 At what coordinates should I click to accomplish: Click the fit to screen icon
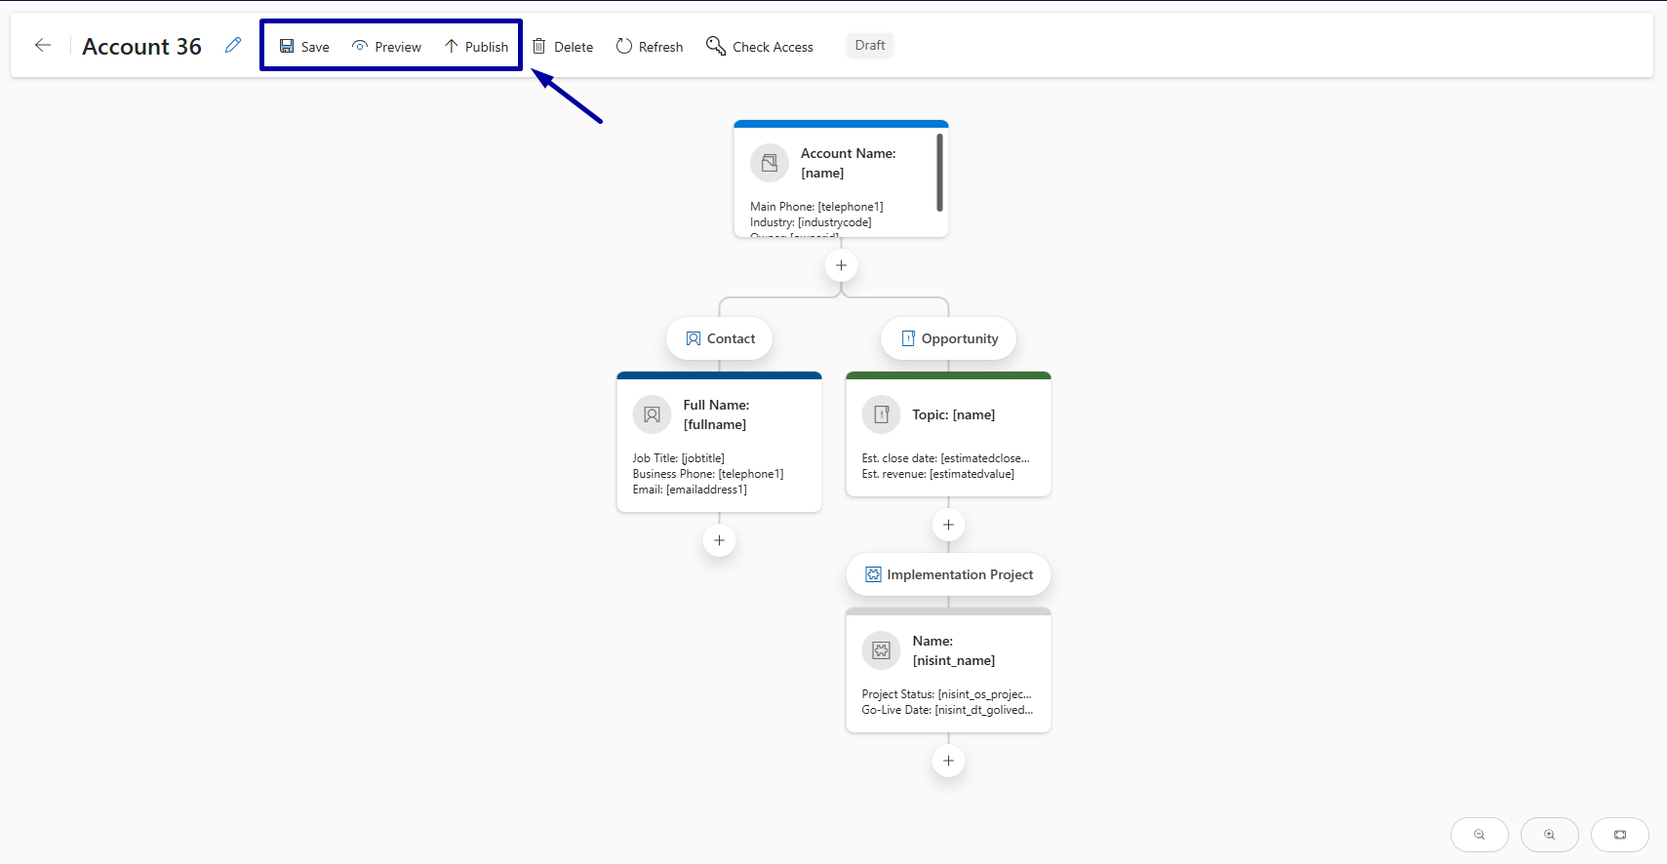(x=1620, y=835)
